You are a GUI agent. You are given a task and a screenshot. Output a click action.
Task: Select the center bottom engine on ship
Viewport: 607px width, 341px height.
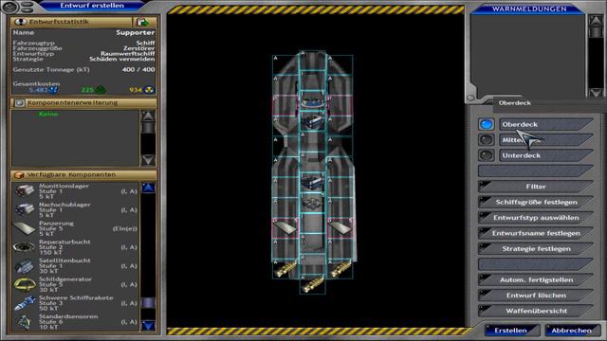pyautogui.click(x=313, y=284)
